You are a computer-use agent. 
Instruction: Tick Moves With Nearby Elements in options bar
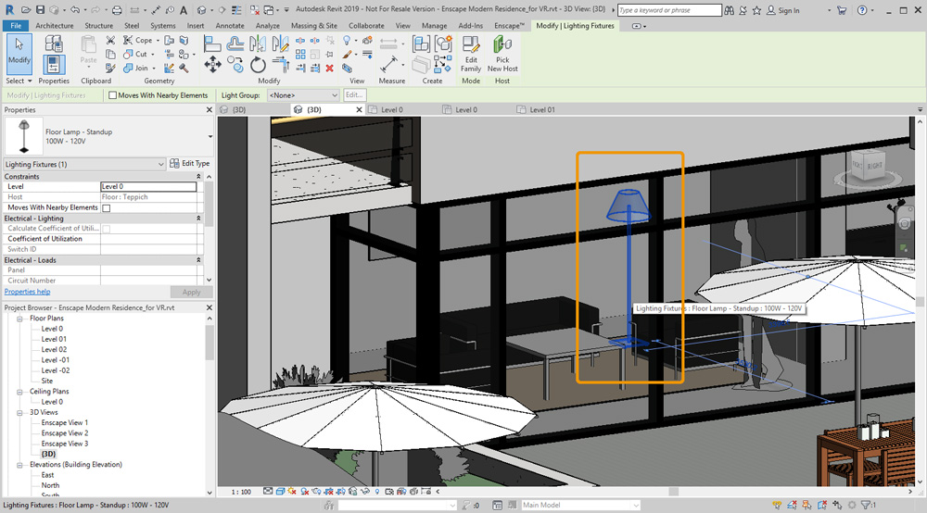(112, 95)
